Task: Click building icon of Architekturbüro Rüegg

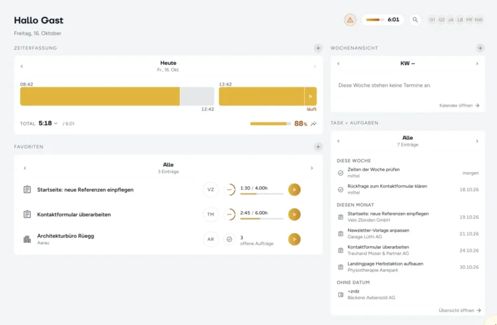Action: coord(27,240)
